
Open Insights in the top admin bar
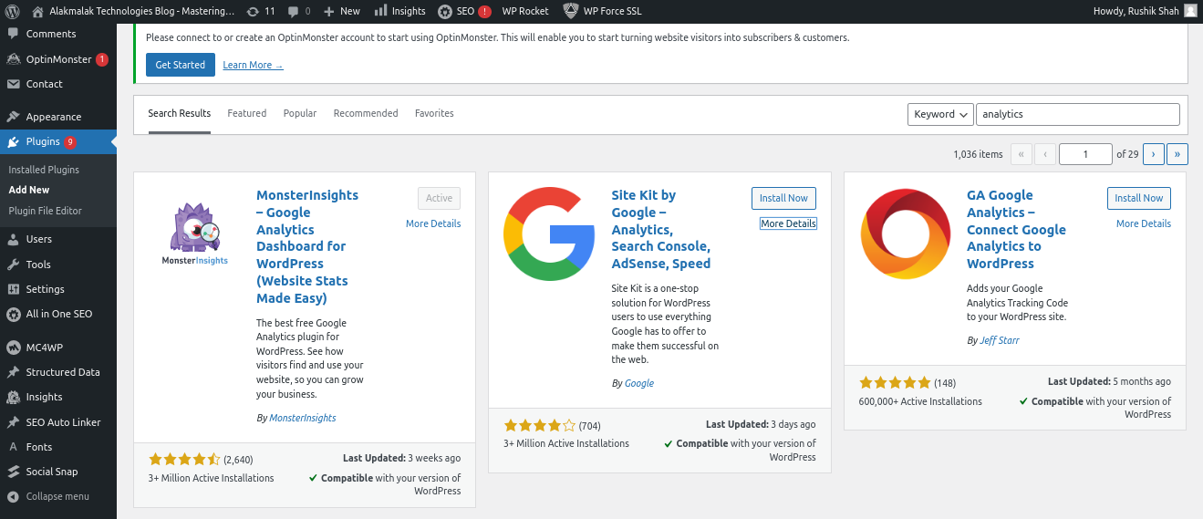pos(399,11)
